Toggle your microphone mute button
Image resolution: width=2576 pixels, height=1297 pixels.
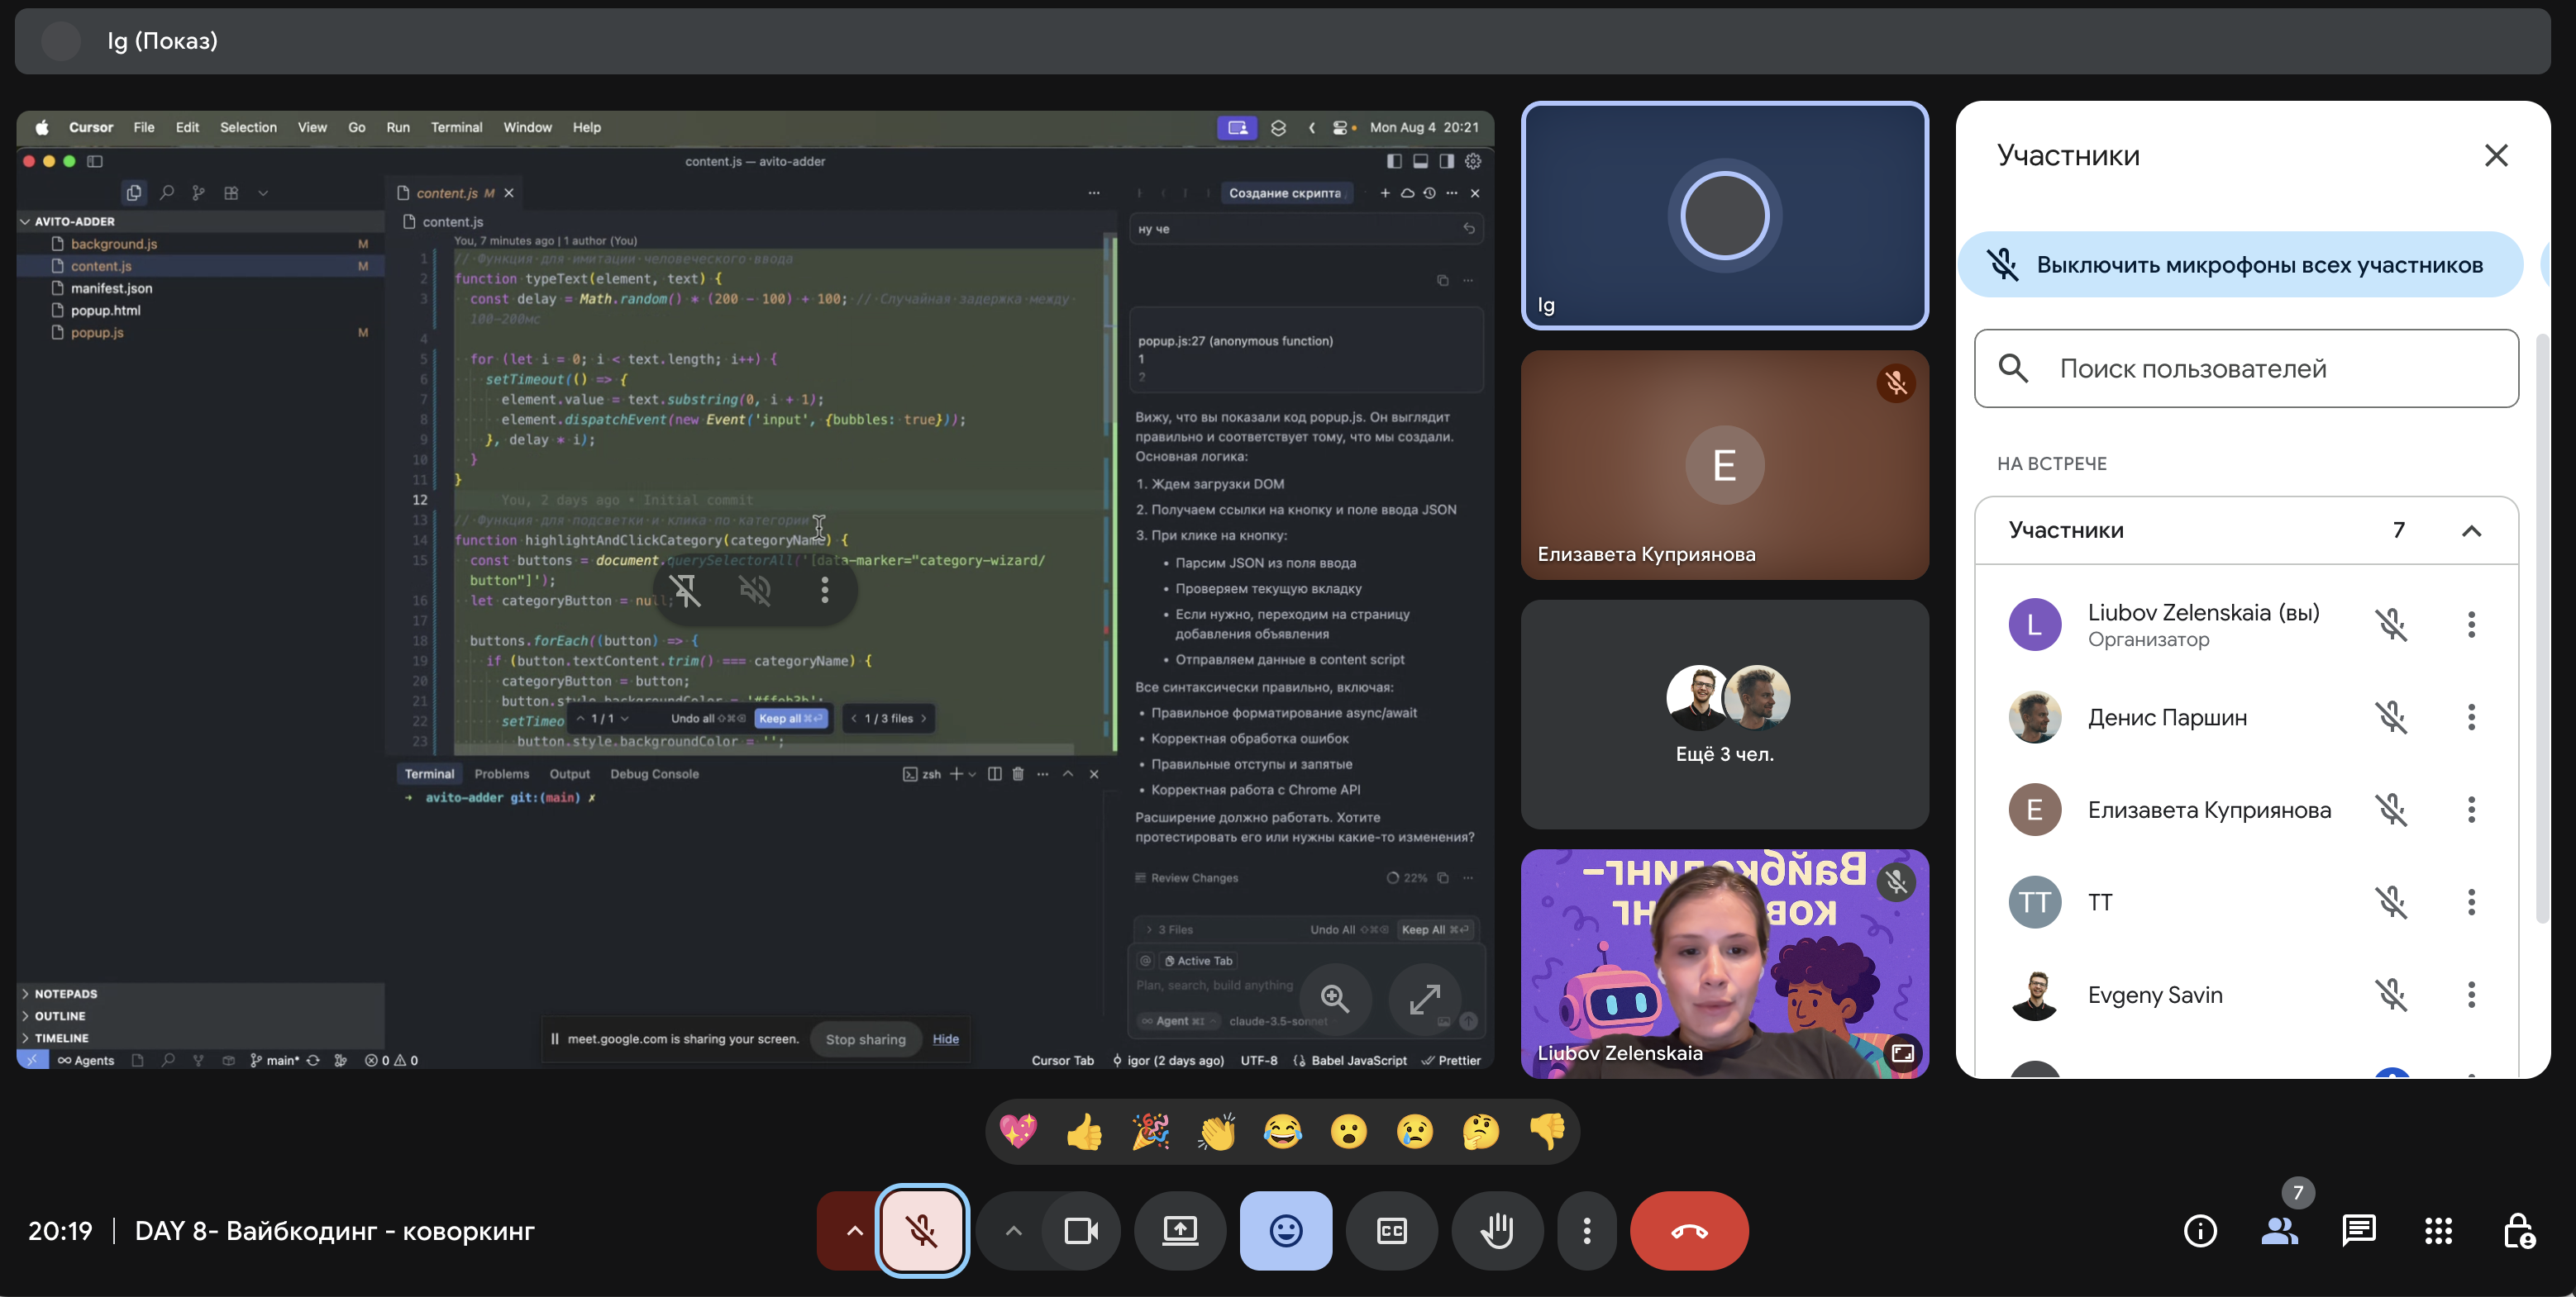pos(922,1231)
